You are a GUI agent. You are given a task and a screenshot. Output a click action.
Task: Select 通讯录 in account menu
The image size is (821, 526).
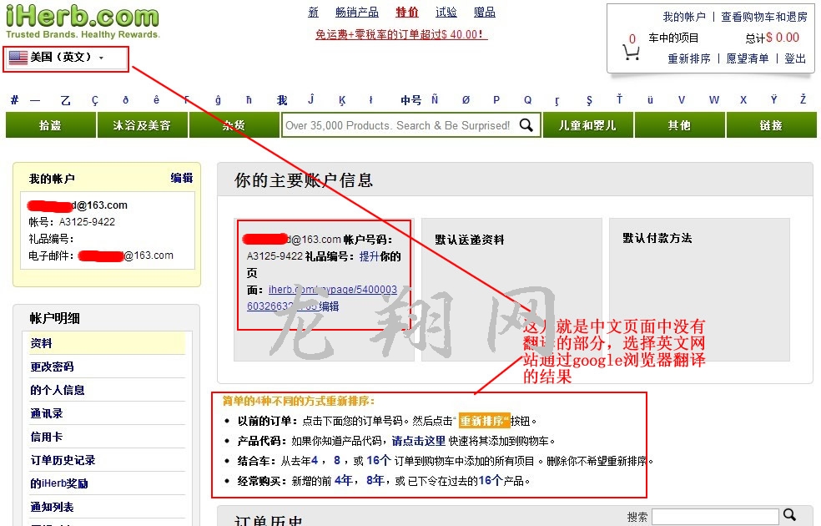[x=47, y=413]
